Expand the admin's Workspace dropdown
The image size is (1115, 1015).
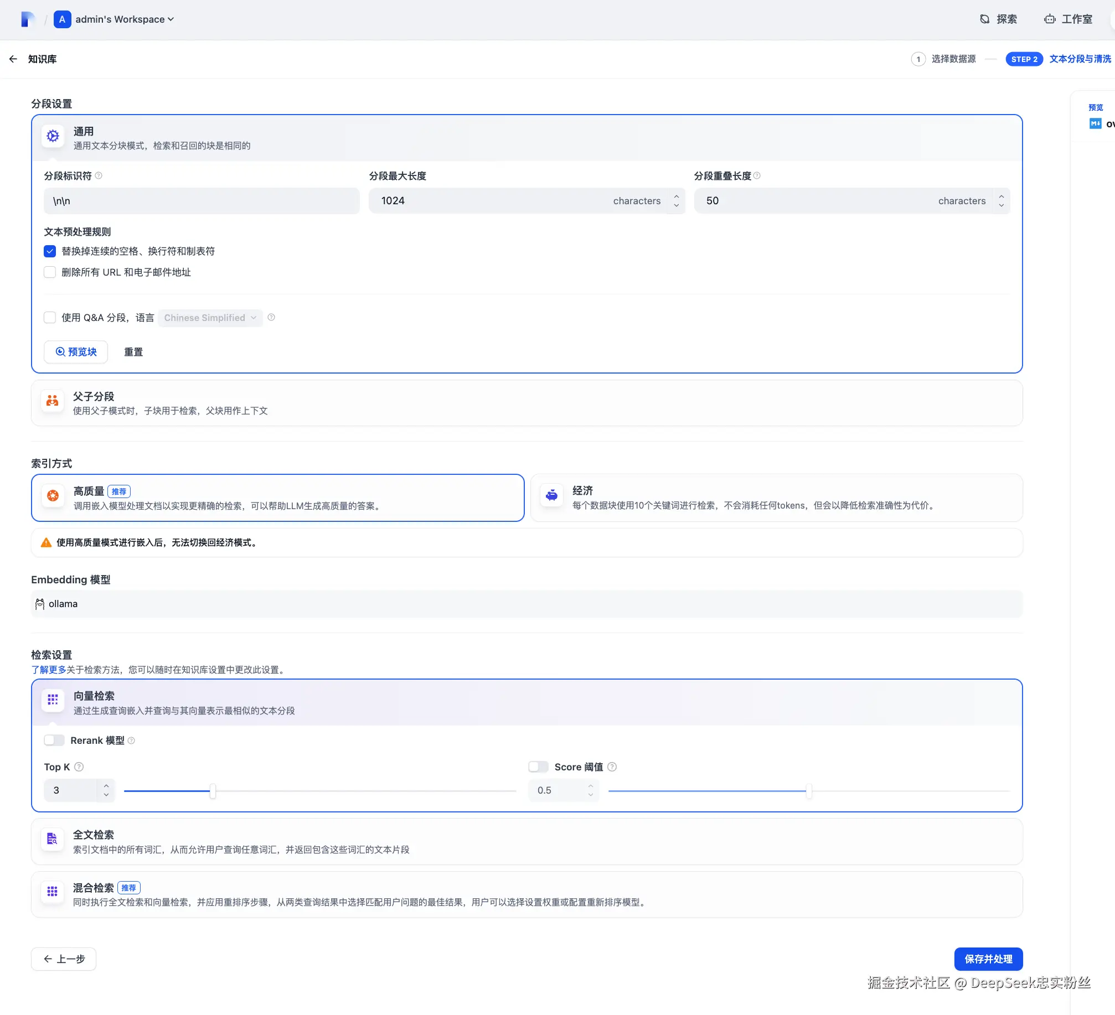pyautogui.click(x=125, y=19)
